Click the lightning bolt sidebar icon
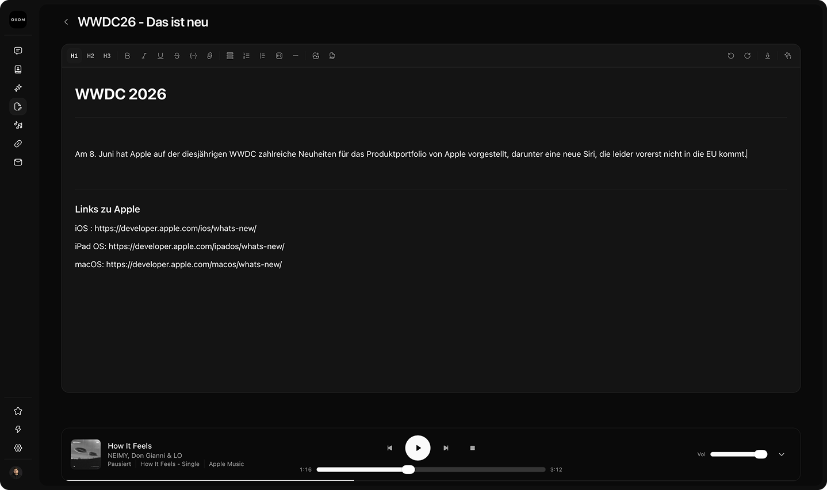Image resolution: width=827 pixels, height=490 pixels. pos(18,430)
